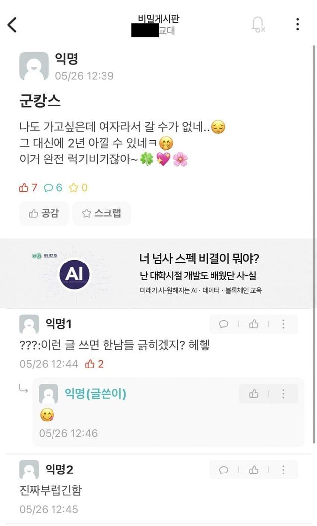Open more options for 익명1's comment

coord(283,324)
